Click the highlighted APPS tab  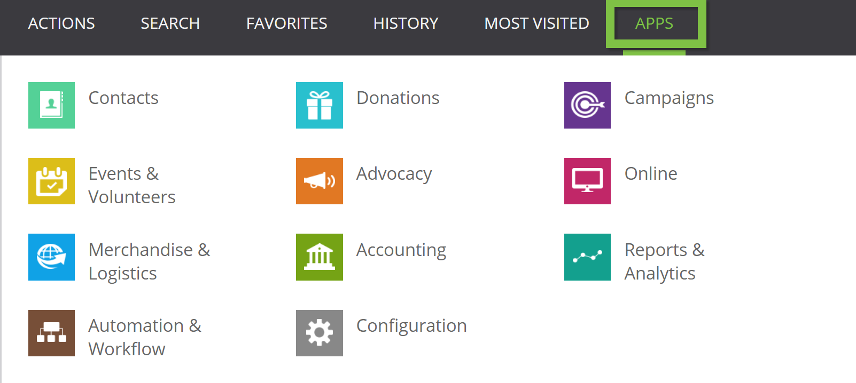pos(654,23)
